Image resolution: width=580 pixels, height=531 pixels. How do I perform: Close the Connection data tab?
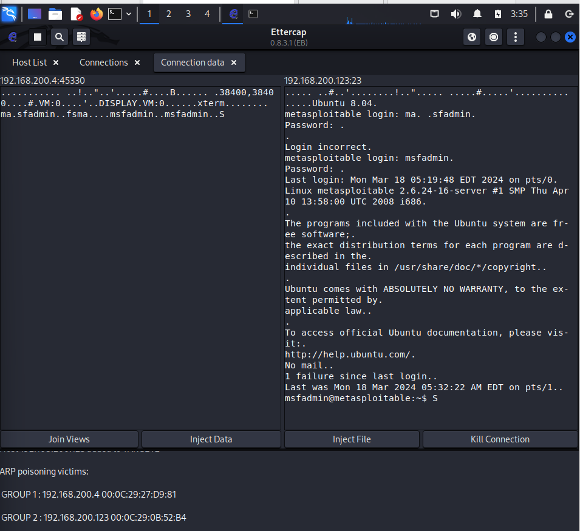click(234, 63)
